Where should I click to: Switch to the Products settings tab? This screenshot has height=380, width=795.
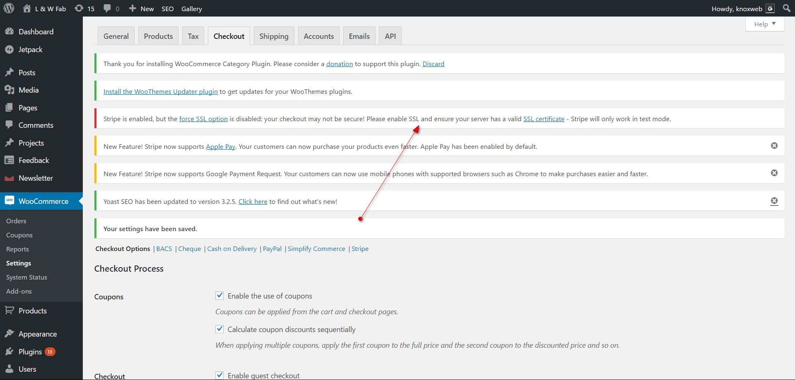click(x=158, y=36)
